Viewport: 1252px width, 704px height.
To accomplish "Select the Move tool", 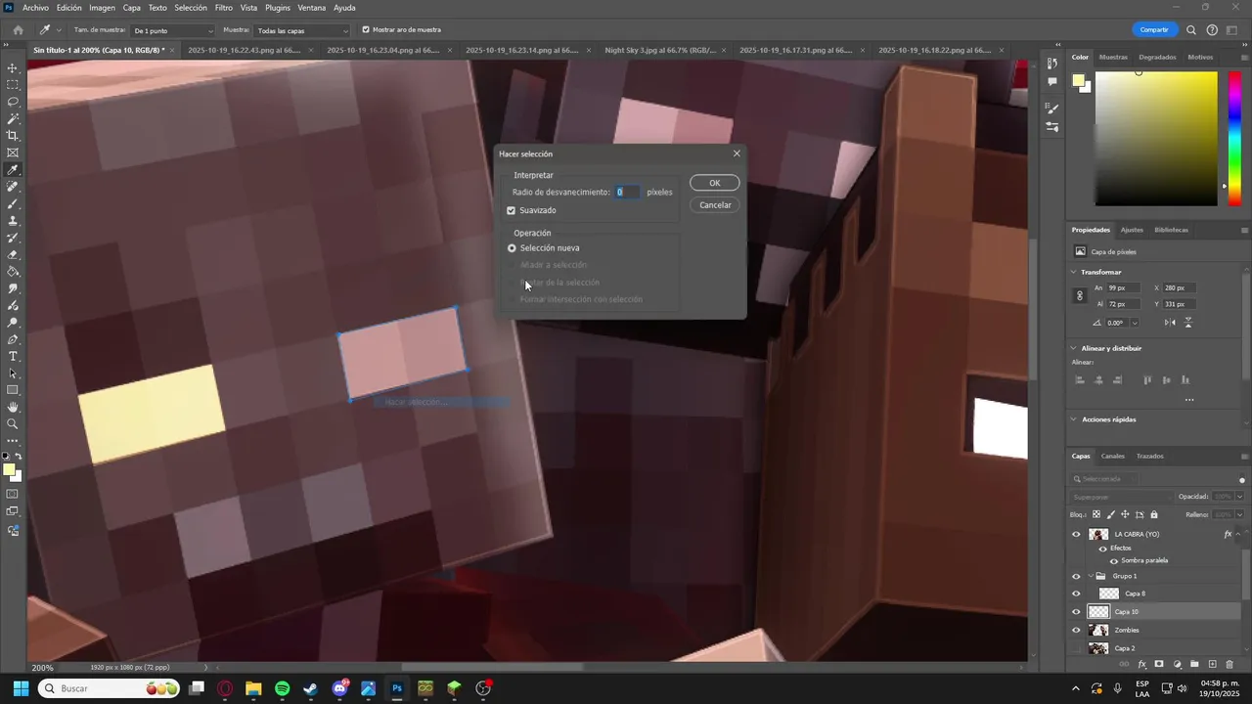I will coord(13,68).
